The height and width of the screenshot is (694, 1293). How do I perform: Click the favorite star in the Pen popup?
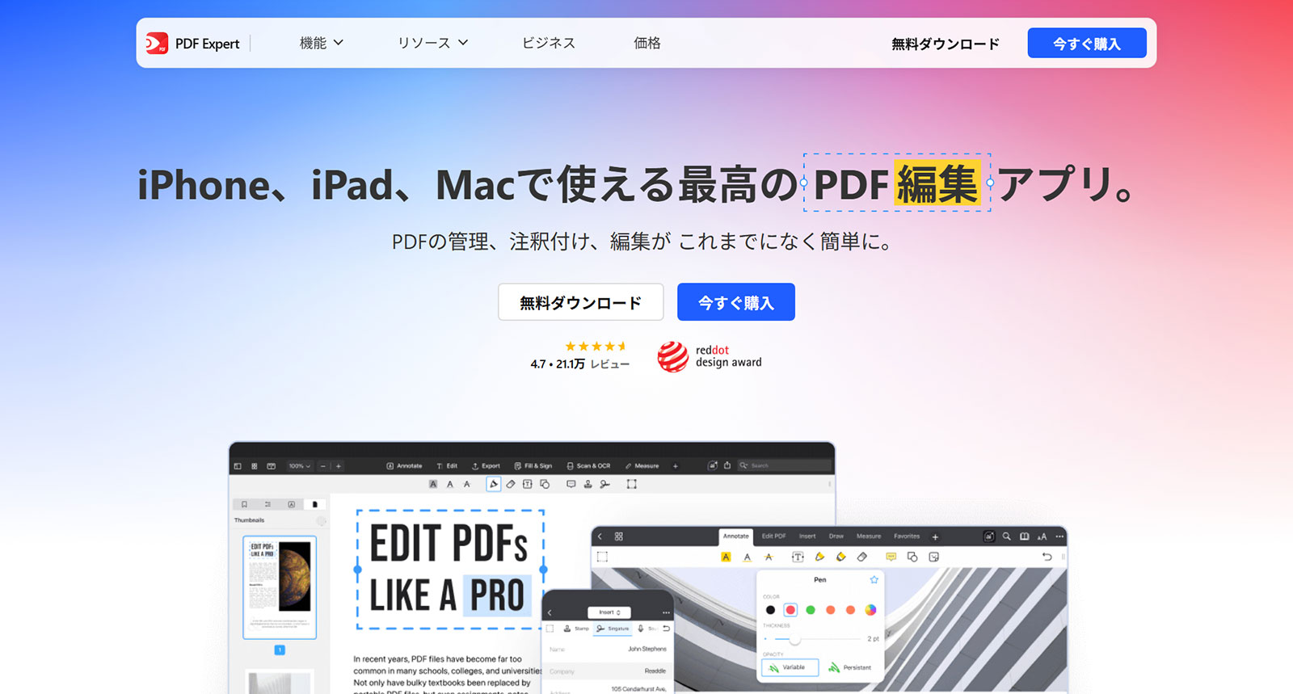874,580
